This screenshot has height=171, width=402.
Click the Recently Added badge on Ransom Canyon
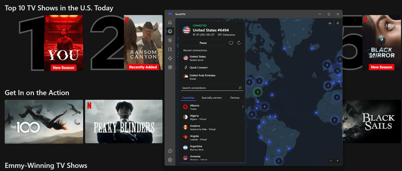point(143,67)
